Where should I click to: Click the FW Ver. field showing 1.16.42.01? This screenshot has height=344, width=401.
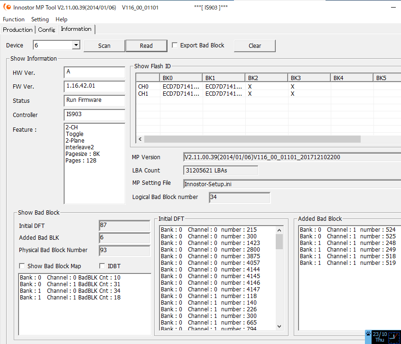pos(94,87)
